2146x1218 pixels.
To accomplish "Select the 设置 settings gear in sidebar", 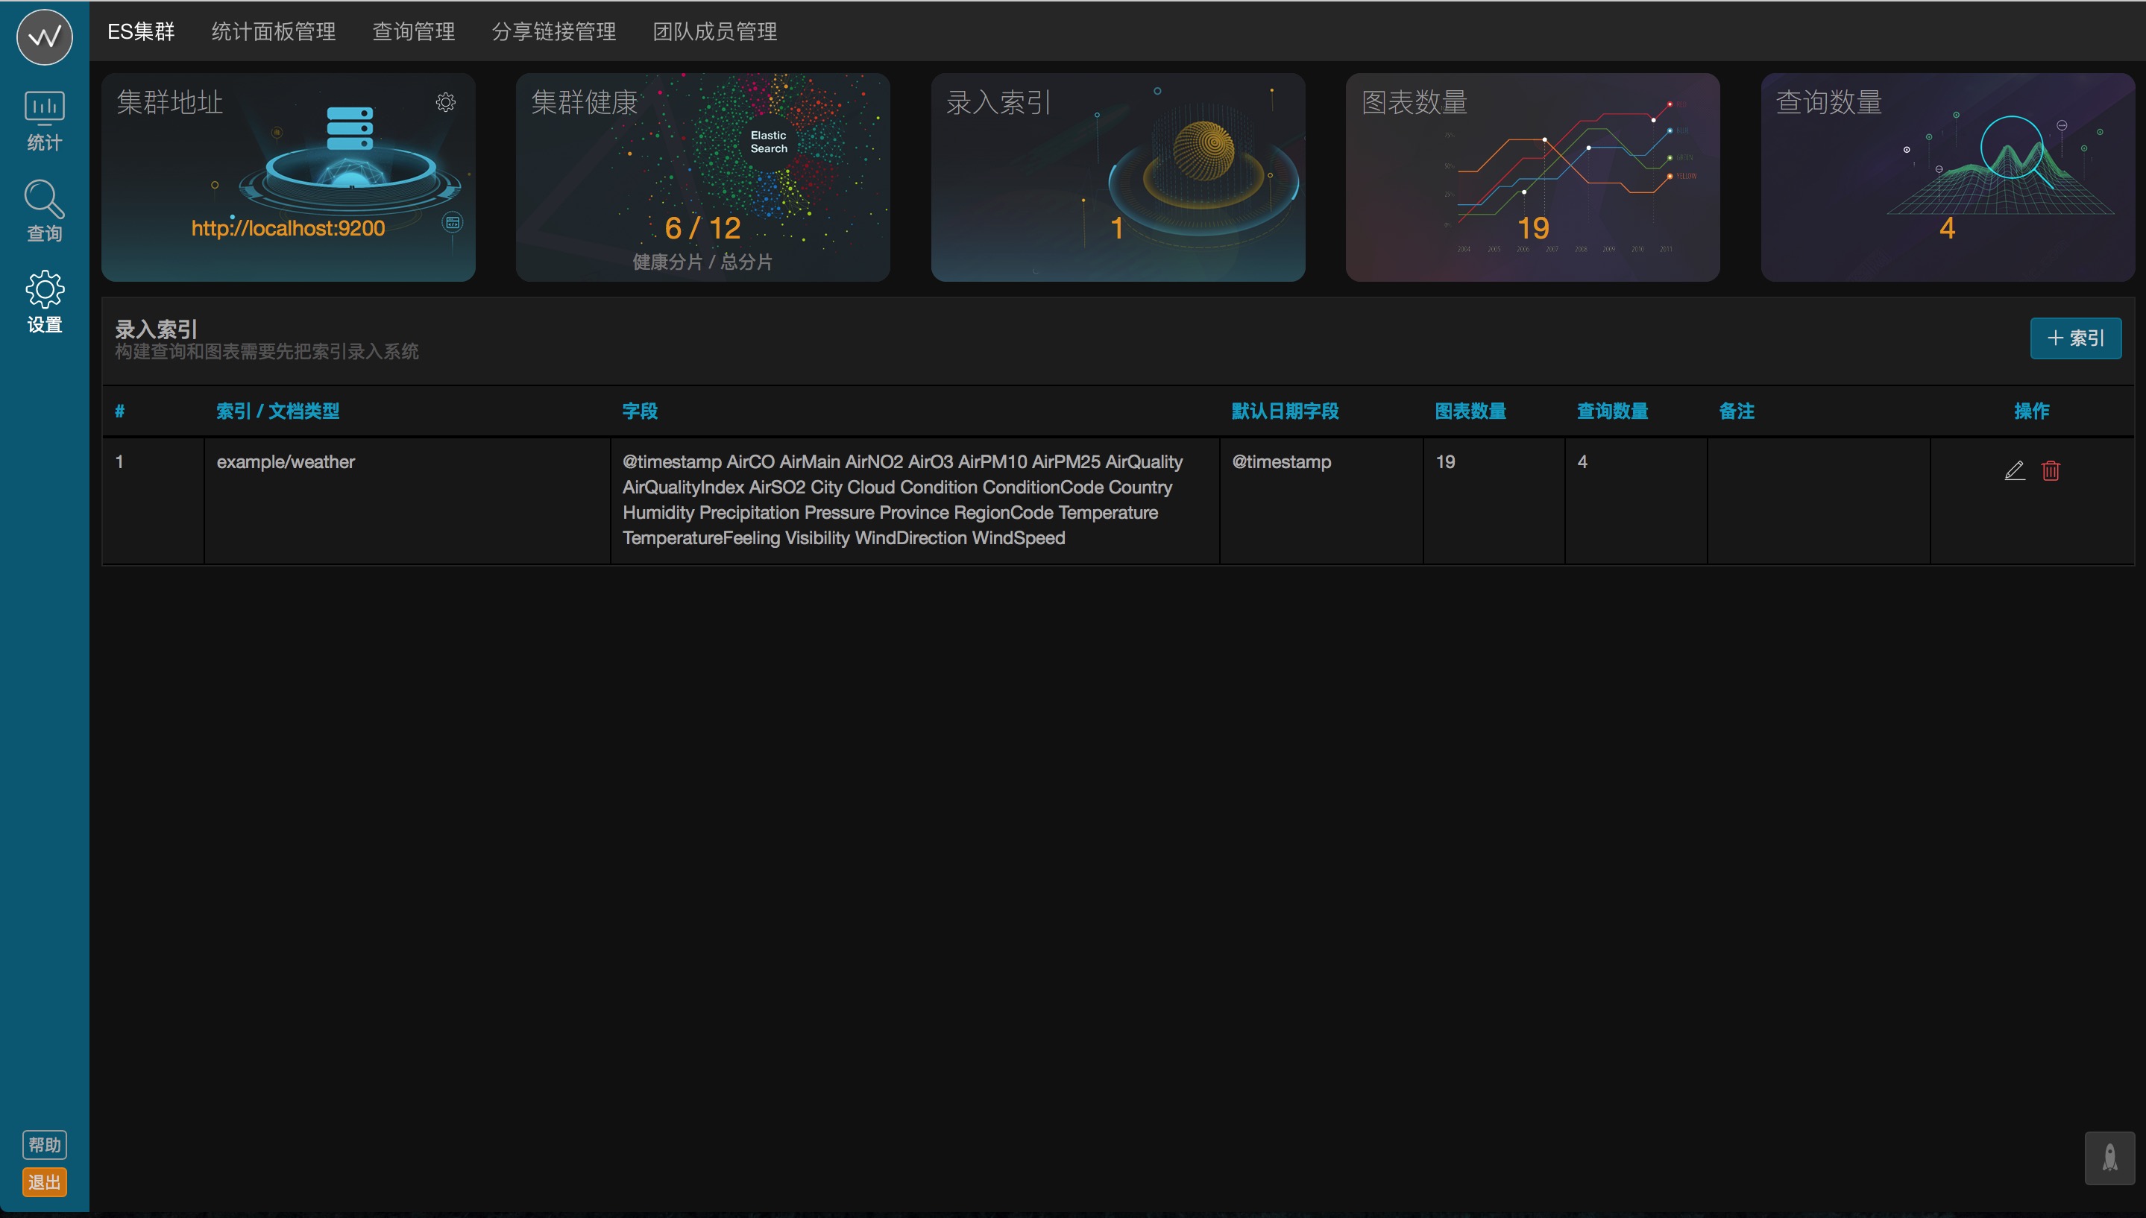I will click(x=44, y=301).
